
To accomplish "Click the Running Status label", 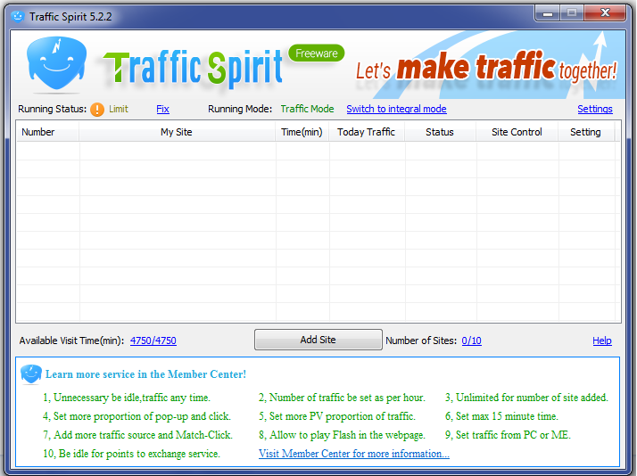I will pos(53,109).
